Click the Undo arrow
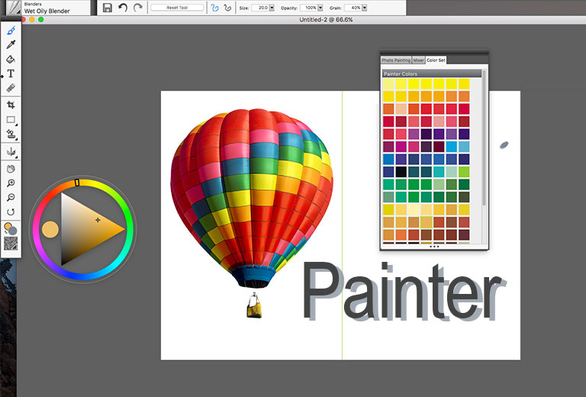Image resolution: width=586 pixels, height=397 pixels. [123, 8]
